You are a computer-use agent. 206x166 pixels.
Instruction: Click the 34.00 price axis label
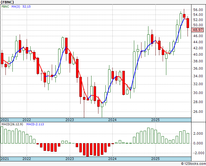click(198, 76)
